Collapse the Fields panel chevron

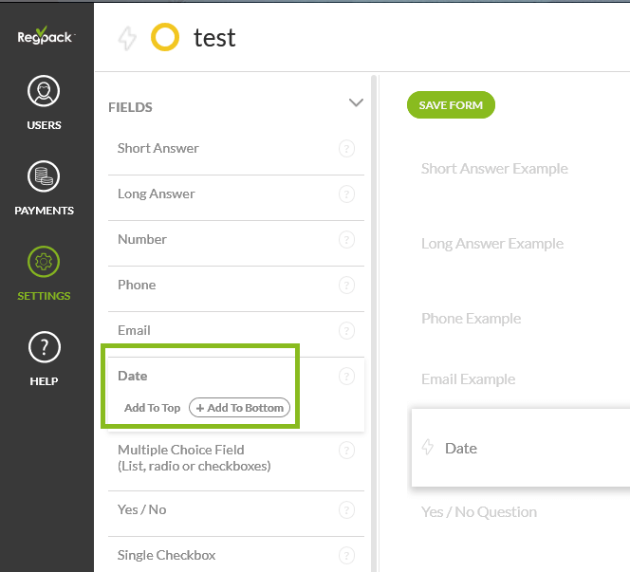[357, 102]
